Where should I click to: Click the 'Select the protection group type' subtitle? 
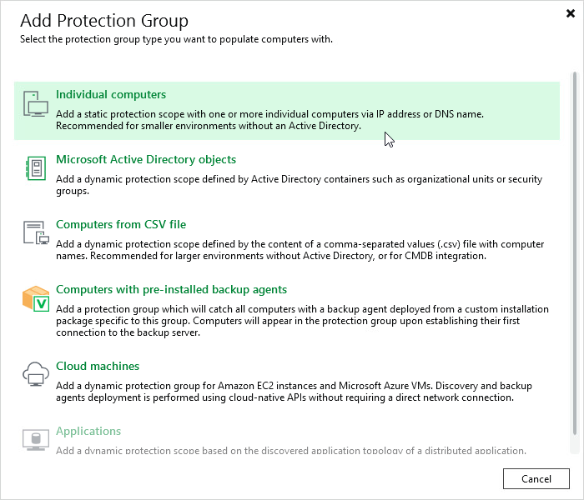point(176,39)
